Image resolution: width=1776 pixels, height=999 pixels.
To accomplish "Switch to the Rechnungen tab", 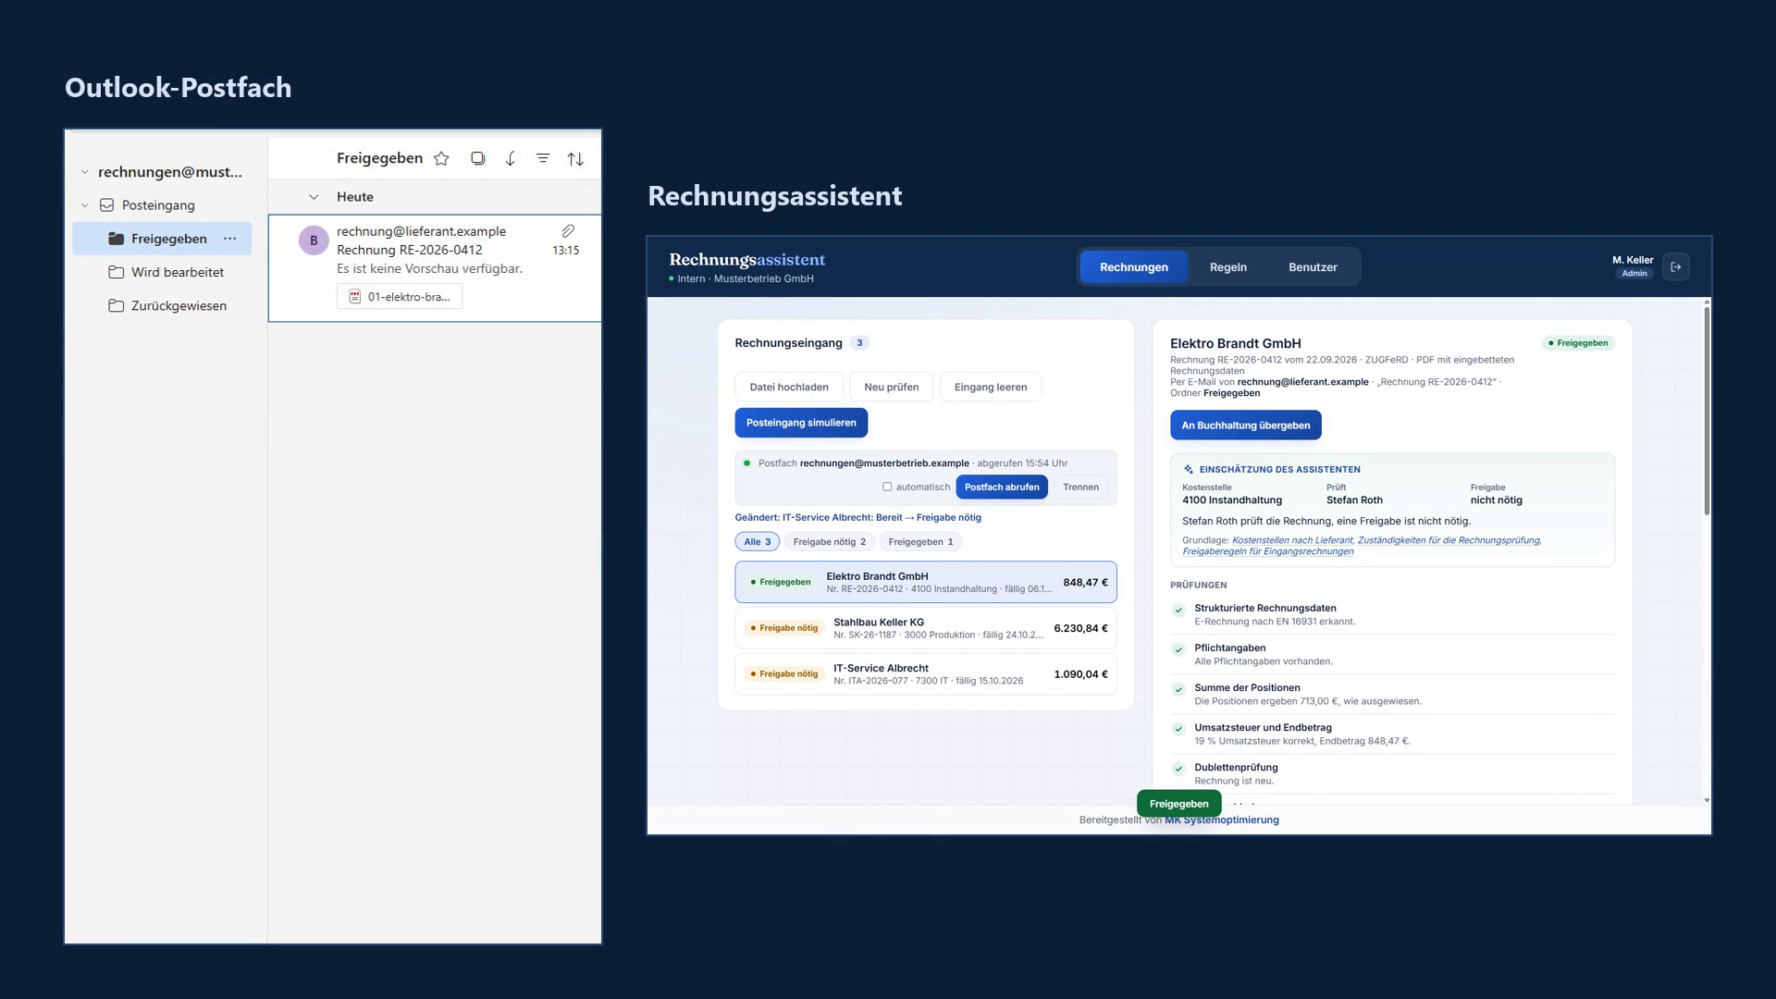I will point(1133,267).
